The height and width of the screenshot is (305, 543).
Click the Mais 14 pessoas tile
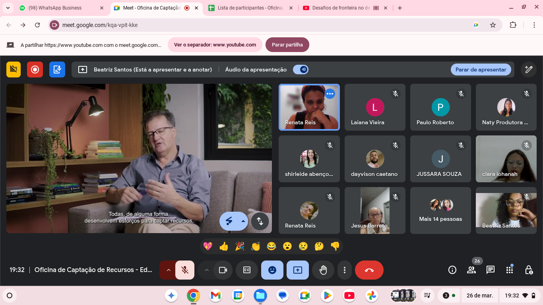[x=440, y=210]
